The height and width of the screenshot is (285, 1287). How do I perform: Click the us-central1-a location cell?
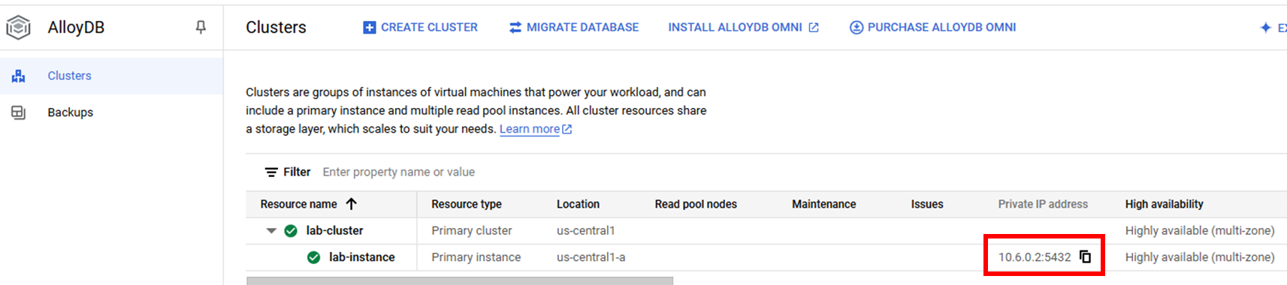tap(591, 257)
